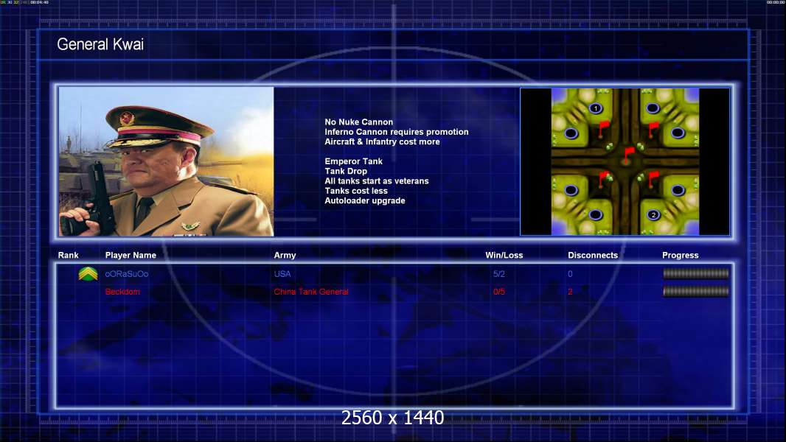Click start position marker 1 on the map
This screenshot has width=786, height=442.
tap(596, 108)
